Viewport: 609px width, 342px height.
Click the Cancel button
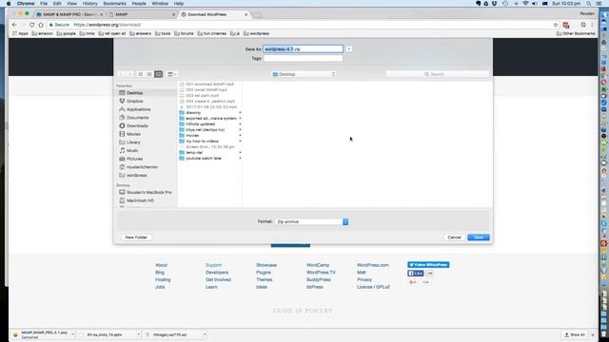[x=454, y=237]
